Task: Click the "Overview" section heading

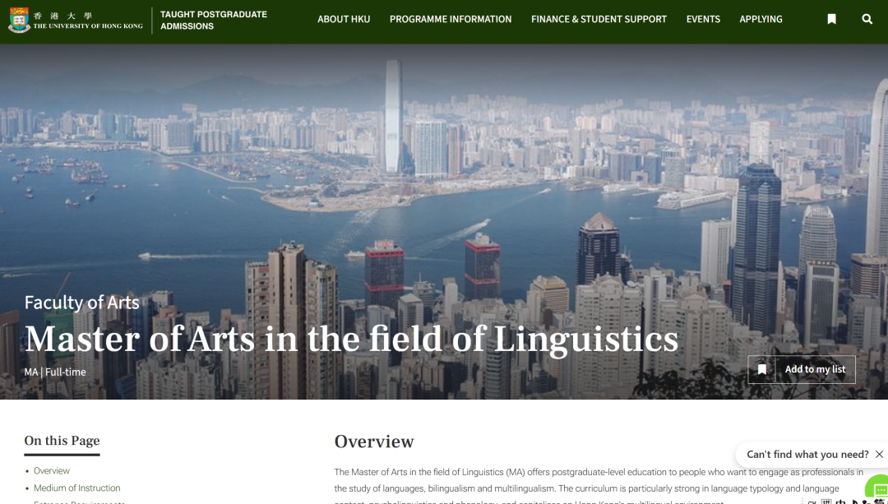Action: [374, 442]
